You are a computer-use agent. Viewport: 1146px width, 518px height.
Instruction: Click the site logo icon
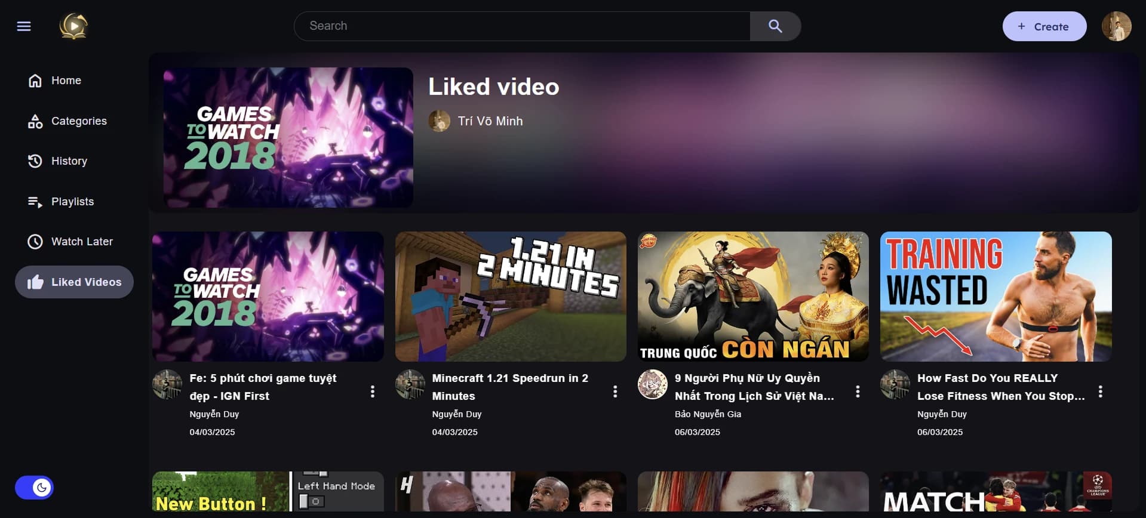click(73, 26)
